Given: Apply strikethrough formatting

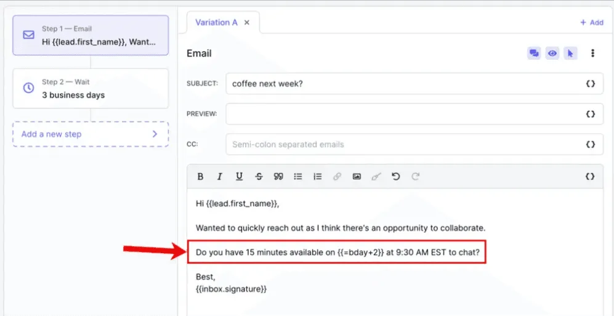Looking at the screenshot, I should 259,177.
